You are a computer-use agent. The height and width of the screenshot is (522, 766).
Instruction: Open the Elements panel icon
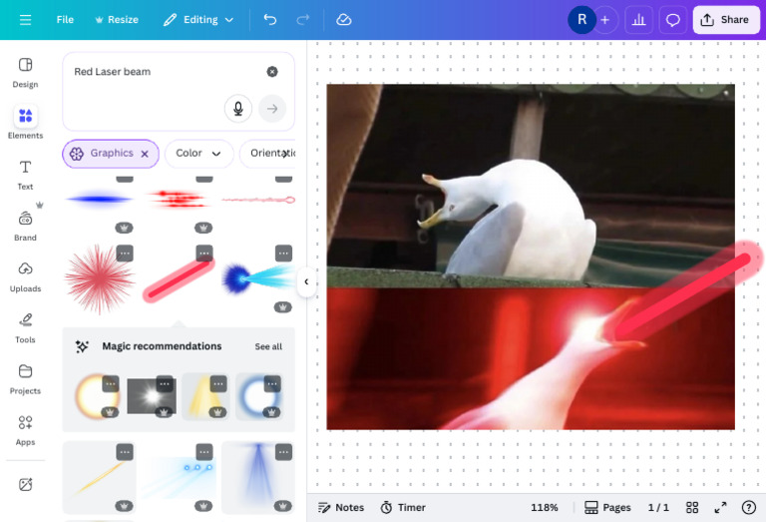click(x=25, y=117)
